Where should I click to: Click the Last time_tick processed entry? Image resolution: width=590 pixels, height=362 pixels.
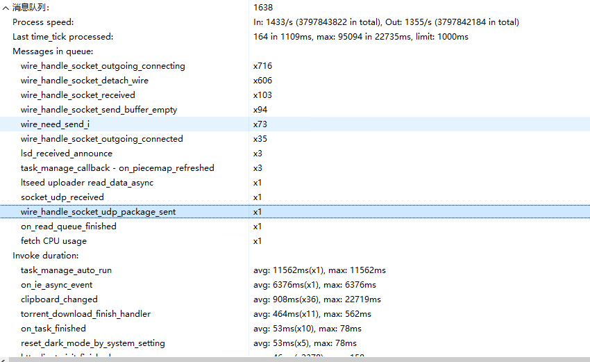click(62, 37)
